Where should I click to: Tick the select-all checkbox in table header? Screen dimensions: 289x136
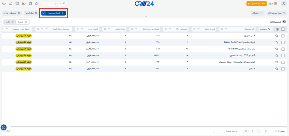[283, 29]
